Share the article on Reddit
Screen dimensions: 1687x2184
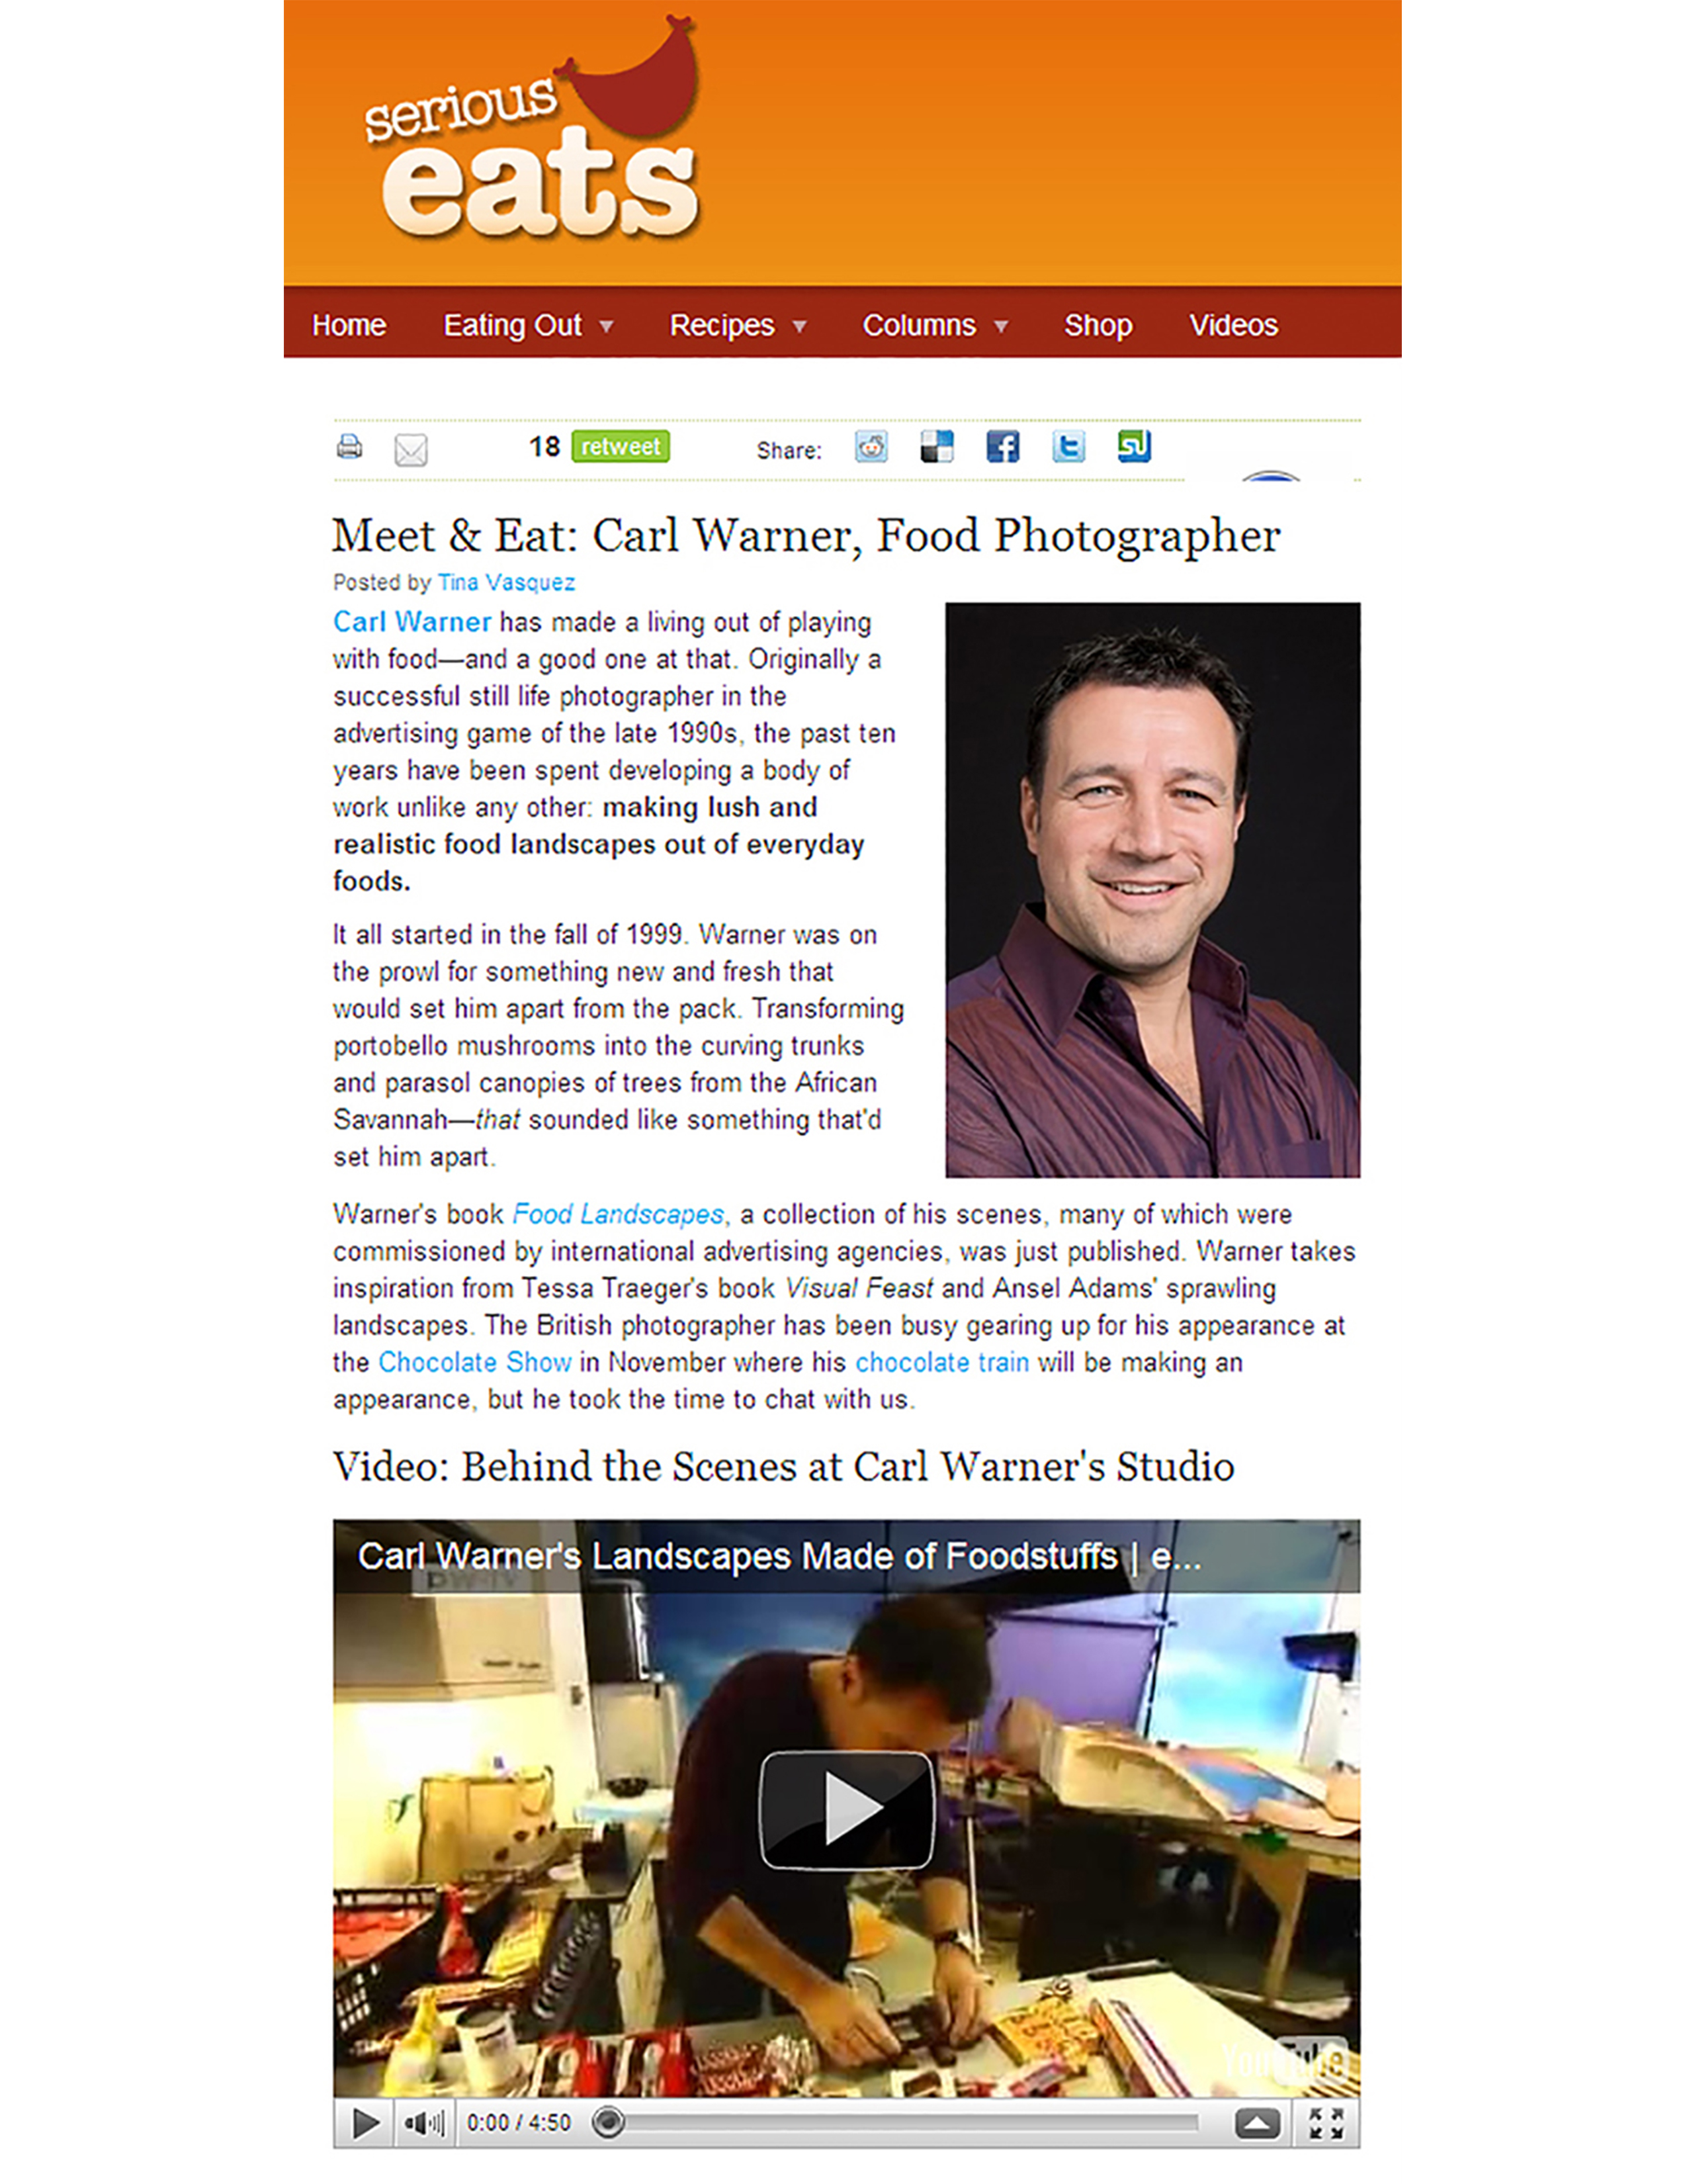tap(871, 446)
